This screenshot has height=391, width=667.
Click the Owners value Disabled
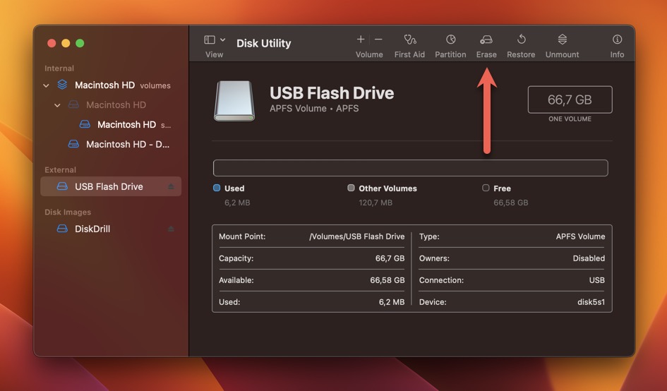pos(589,258)
